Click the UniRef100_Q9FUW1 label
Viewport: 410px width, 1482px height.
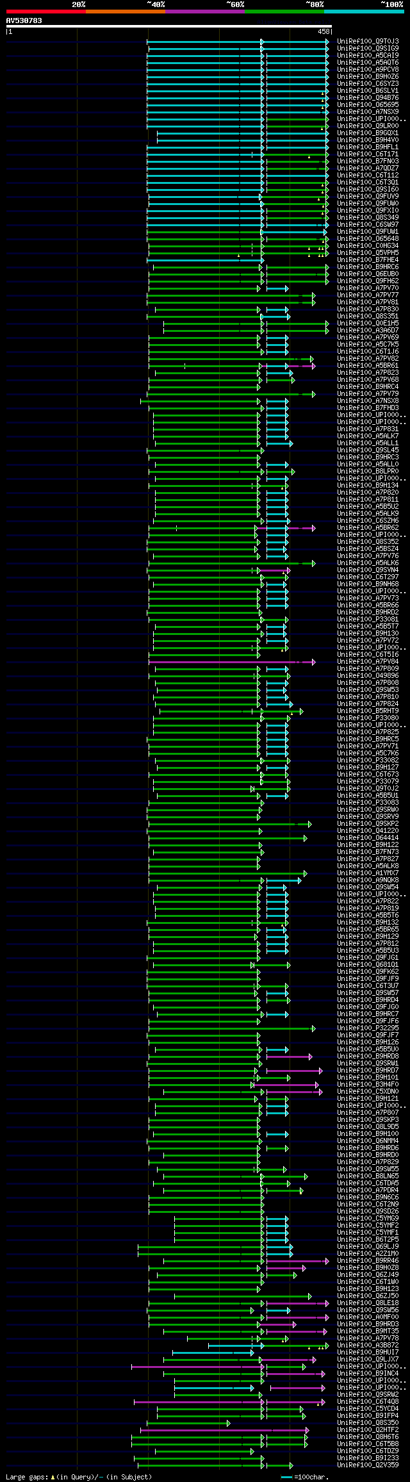[368, 231]
